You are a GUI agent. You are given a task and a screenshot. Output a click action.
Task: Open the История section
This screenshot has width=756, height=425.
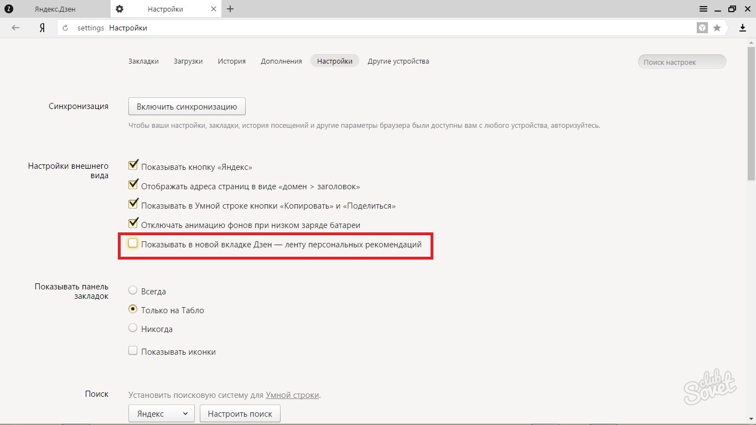[231, 61]
